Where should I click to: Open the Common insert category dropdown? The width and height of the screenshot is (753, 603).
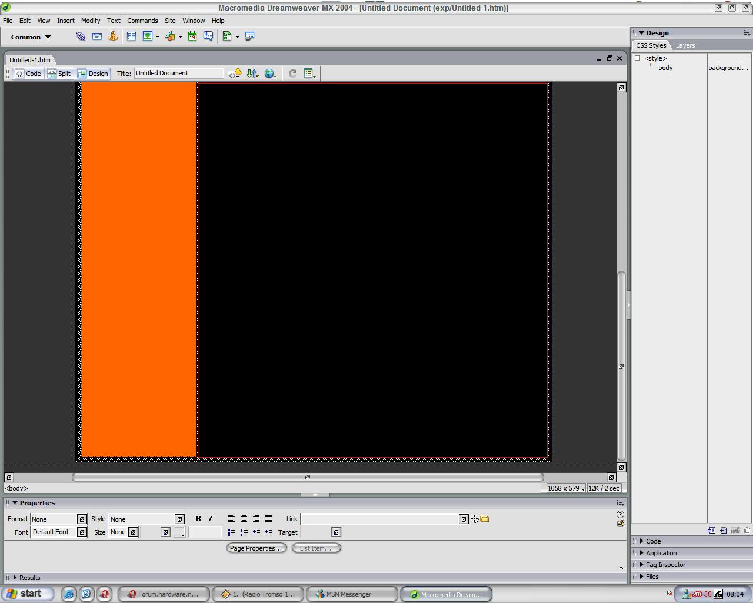31,37
